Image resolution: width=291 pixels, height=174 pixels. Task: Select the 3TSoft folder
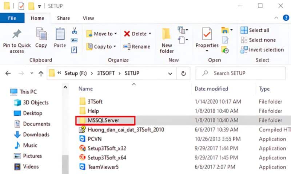click(91, 101)
